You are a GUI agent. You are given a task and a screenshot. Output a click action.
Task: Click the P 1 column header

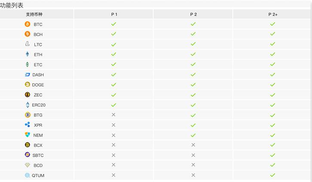114,14
